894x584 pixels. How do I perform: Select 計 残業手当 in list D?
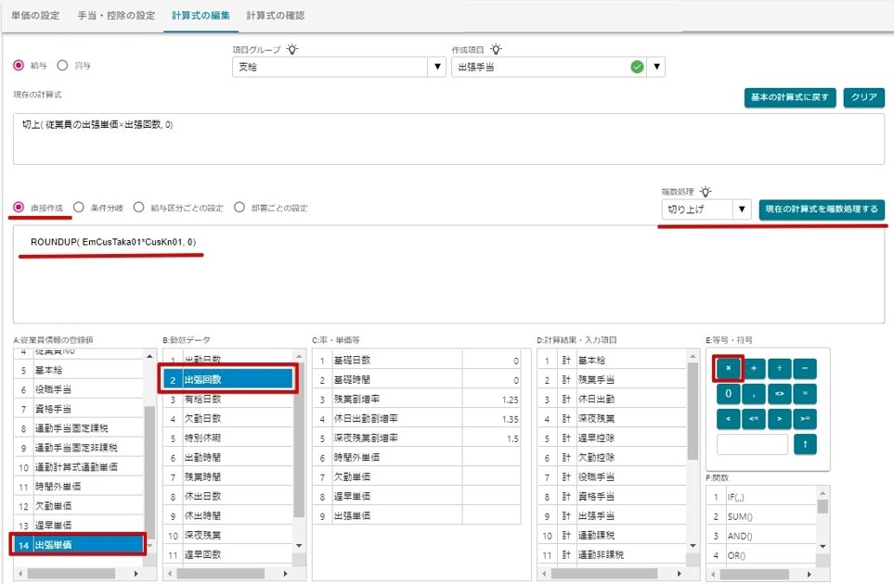coord(613,380)
